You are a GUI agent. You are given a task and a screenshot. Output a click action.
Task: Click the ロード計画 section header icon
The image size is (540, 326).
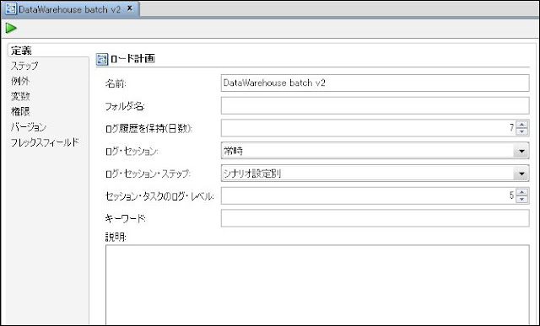[x=102, y=59]
